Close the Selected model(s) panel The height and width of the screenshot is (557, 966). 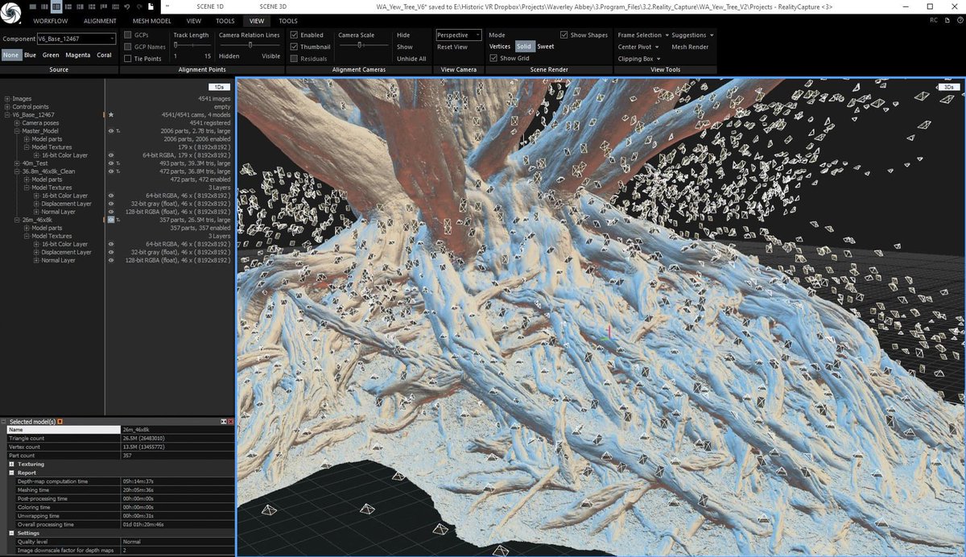pyautogui.click(x=231, y=422)
